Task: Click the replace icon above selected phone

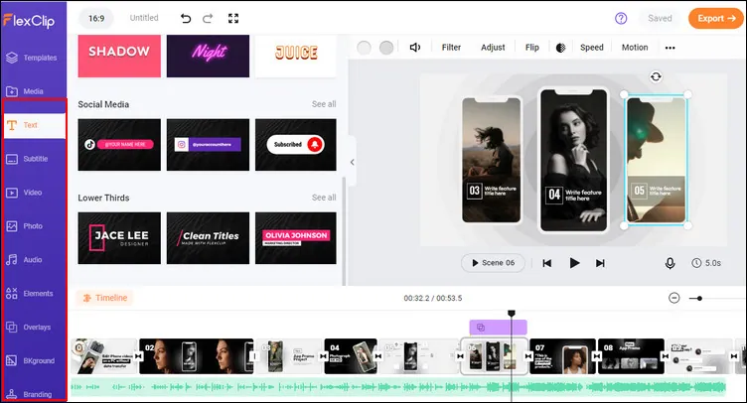Action: 656,76
